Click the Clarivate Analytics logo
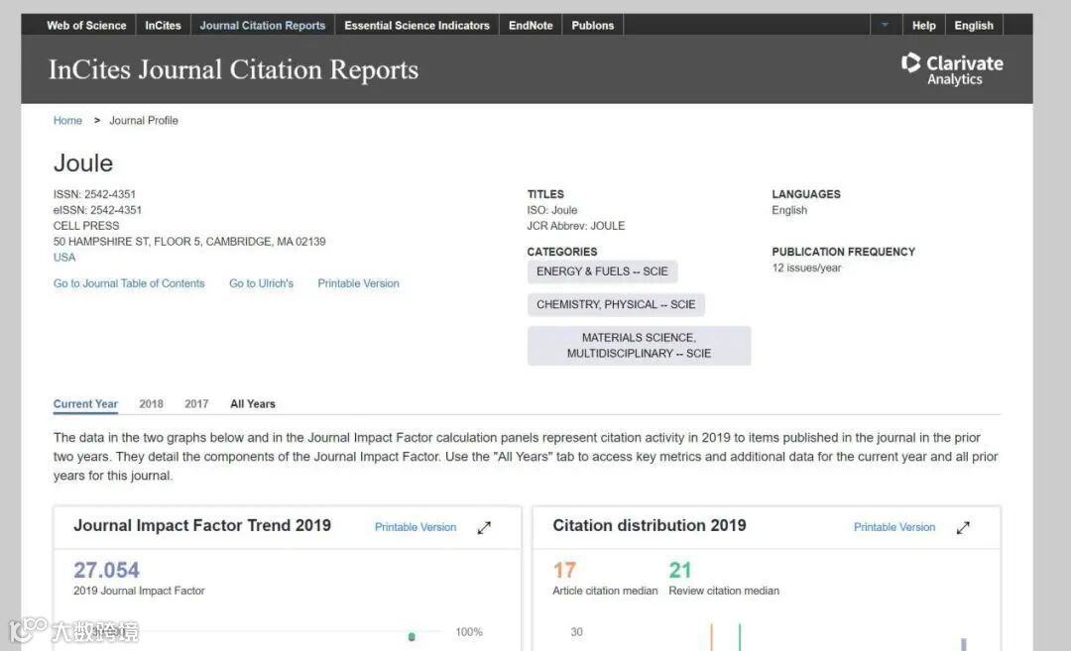The height and width of the screenshot is (651, 1071). (x=952, y=69)
